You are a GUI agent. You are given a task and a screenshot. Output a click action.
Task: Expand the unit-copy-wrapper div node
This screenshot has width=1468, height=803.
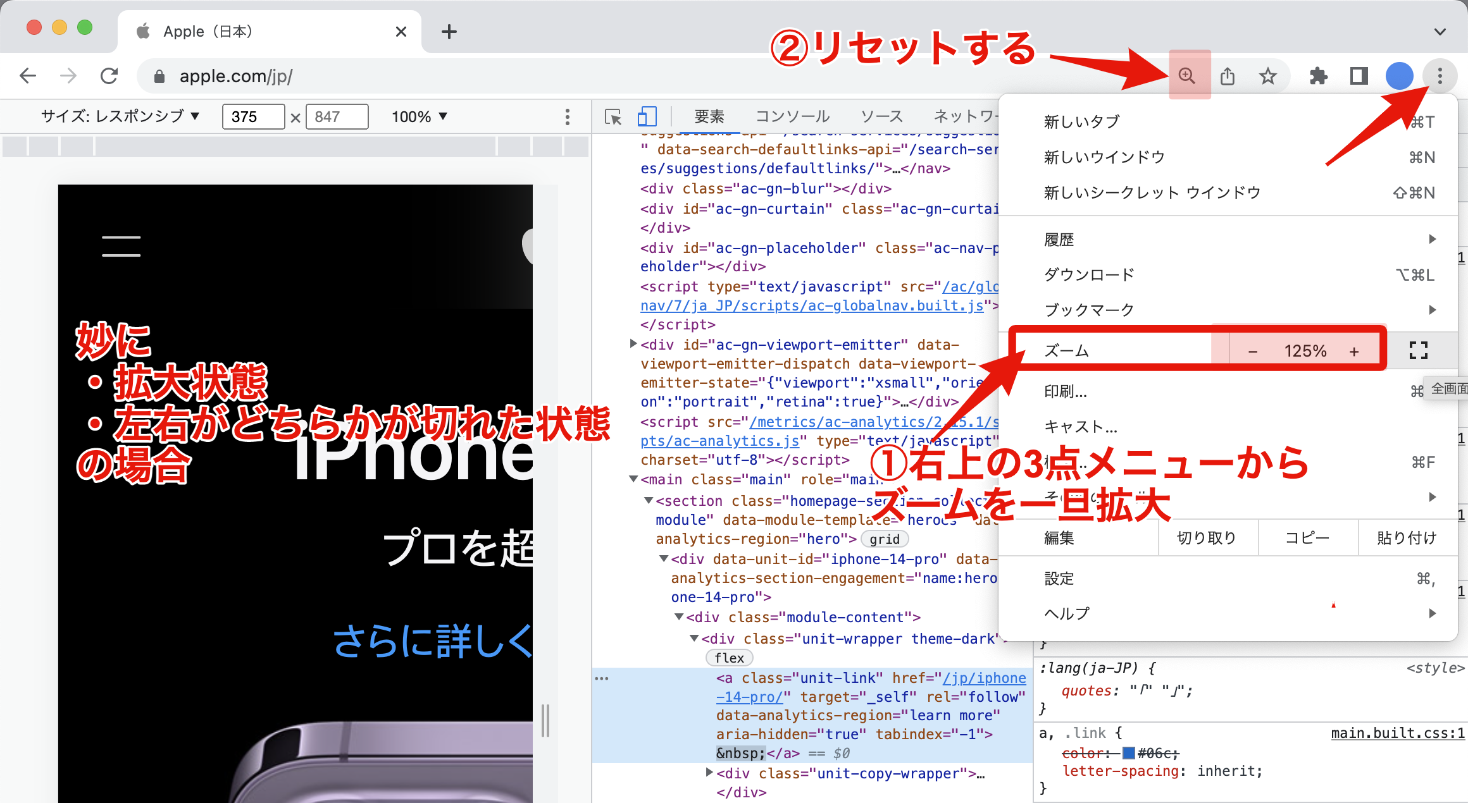(x=709, y=773)
